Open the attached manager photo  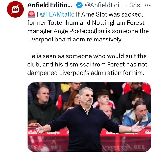[89, 117]
